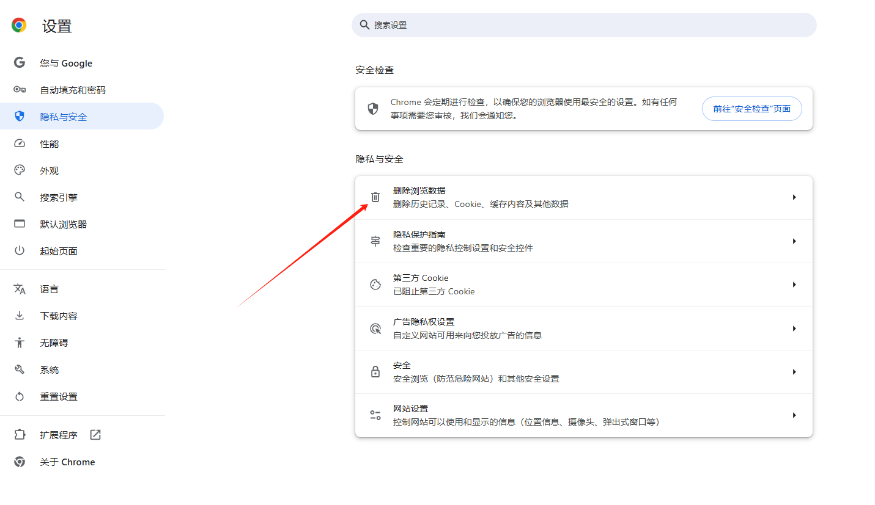Open 起始页面 in the sidebar
The width and height of the screenshot is (875, 505).
click(82, 251)
